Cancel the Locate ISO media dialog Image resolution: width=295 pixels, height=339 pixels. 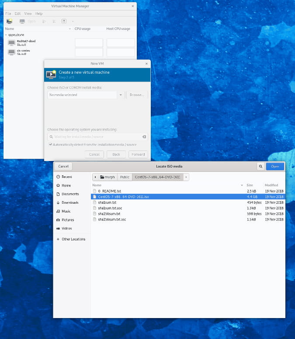click(x=63, y=166)
